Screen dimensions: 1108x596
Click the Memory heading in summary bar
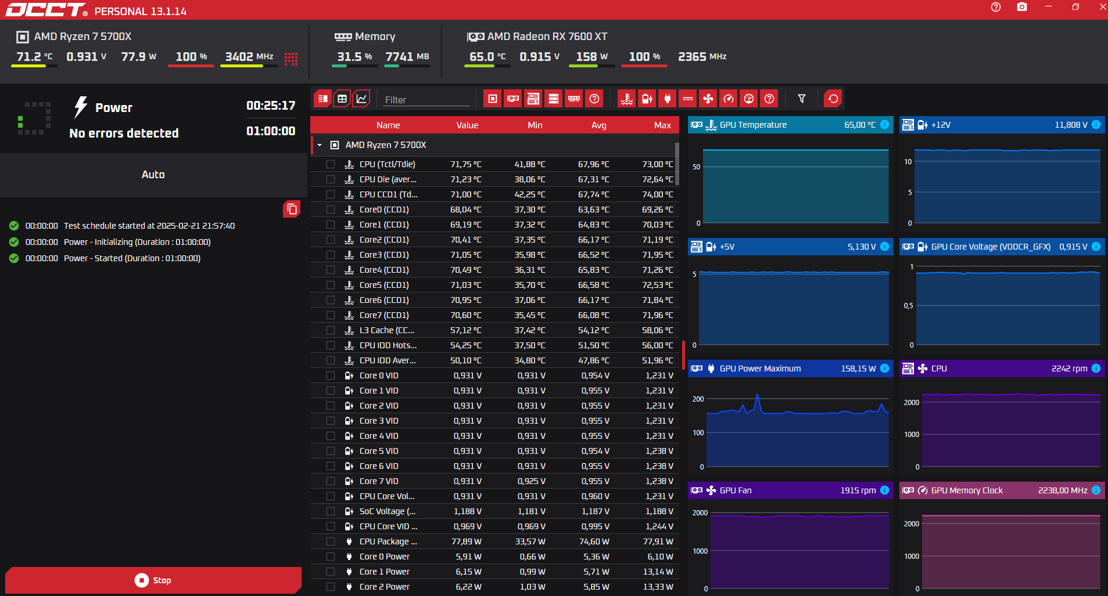point(375,37)
